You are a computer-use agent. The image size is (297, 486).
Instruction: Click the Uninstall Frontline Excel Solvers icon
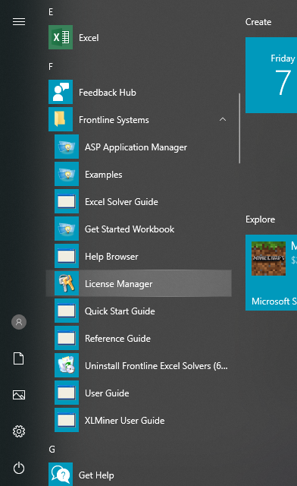tap(67, 365)
